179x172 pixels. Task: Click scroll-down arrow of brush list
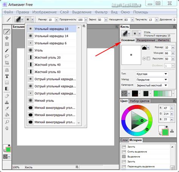point(79,123)
